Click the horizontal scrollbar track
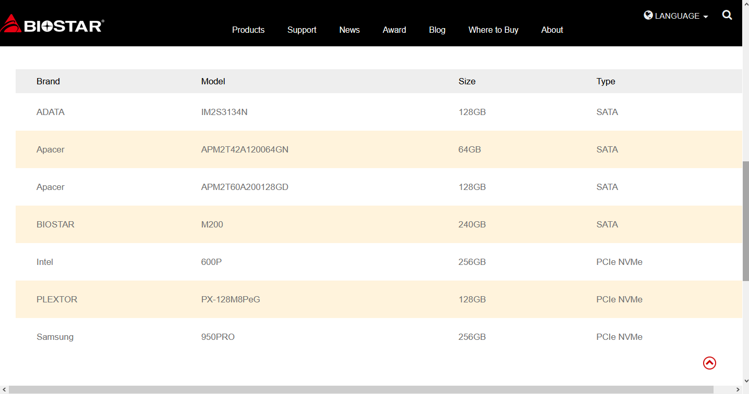 point(361,389)
